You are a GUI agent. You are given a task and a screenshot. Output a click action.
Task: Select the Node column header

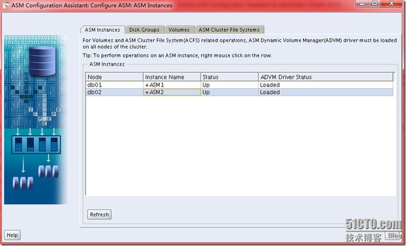114,77
